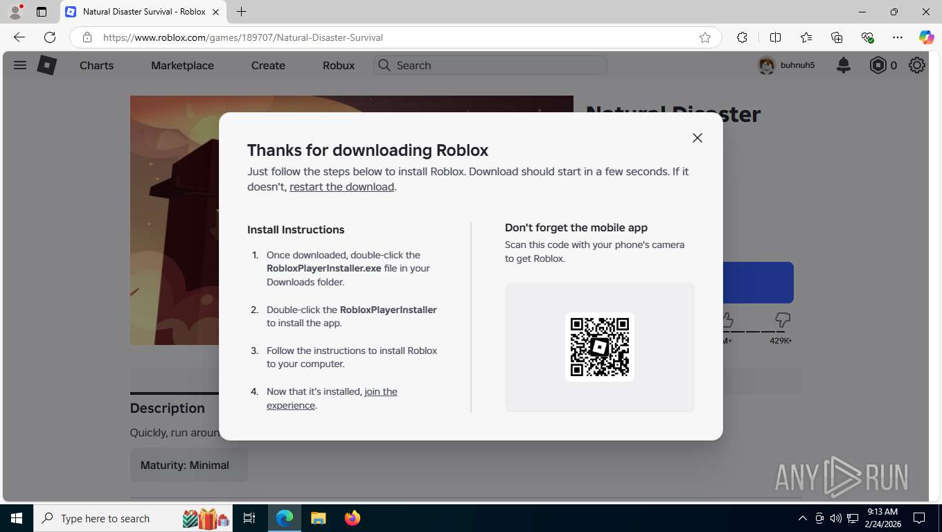Viewport: 942px width, 532px height.
Task: Click the Thanks for downloading Roblox title
Action: 368,150
